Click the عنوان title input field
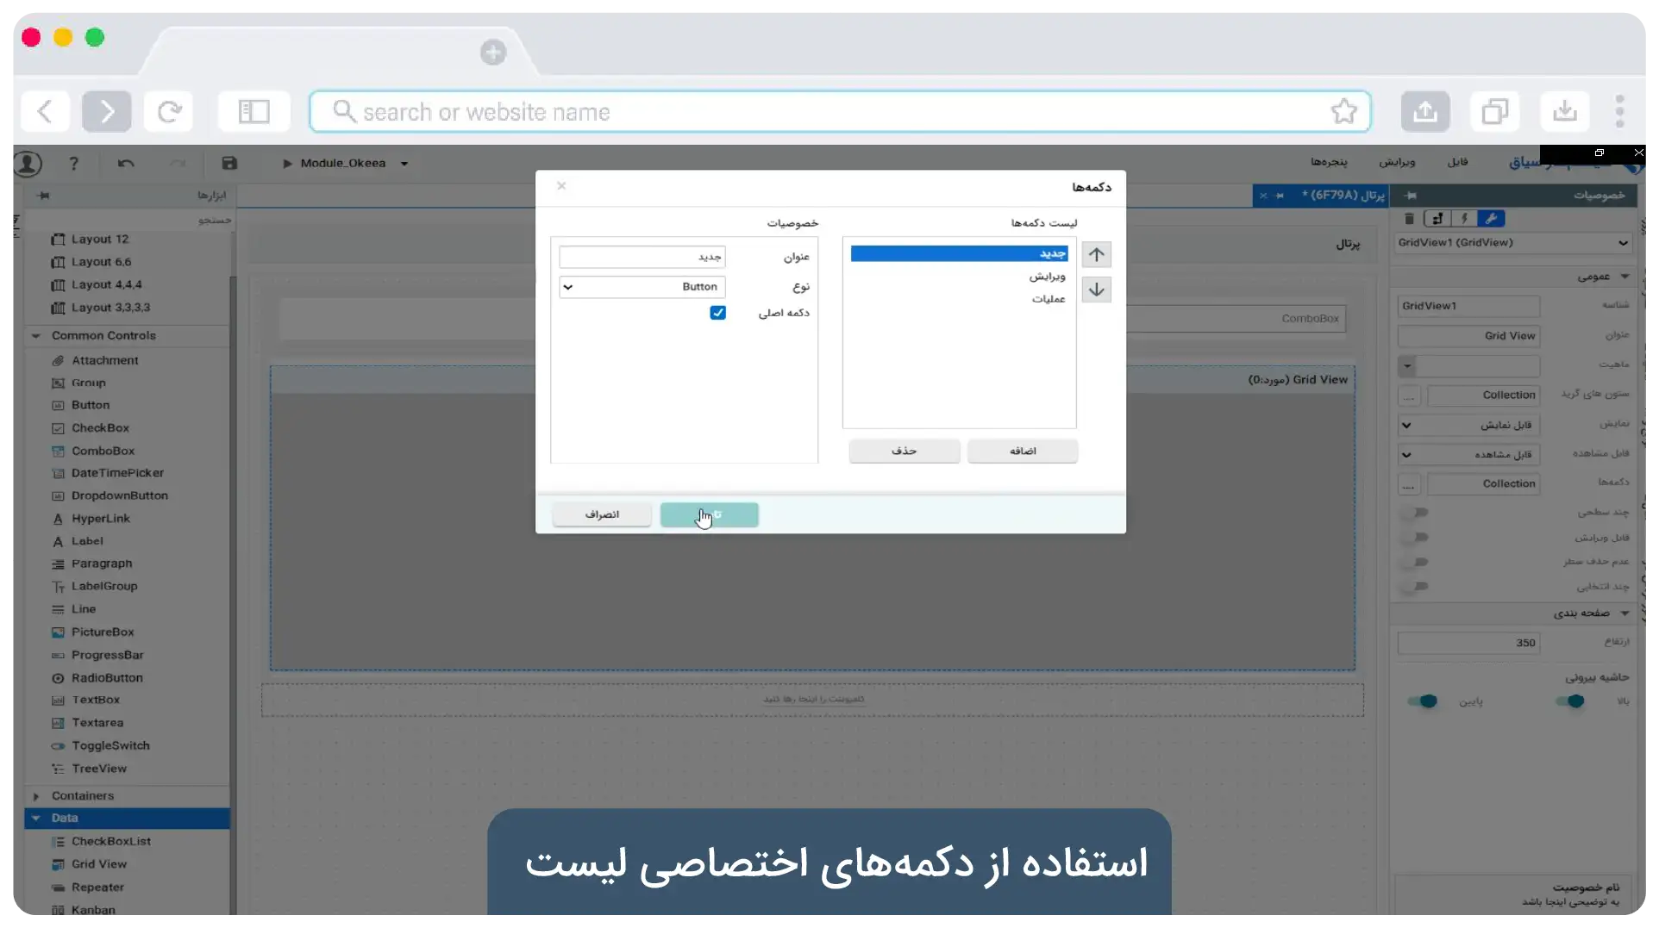The height and width of the screenshot is (928, 1659). click(x=642, y=257)
